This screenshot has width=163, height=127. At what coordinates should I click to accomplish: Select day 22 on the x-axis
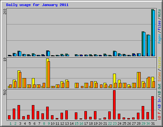coord(110,124)
